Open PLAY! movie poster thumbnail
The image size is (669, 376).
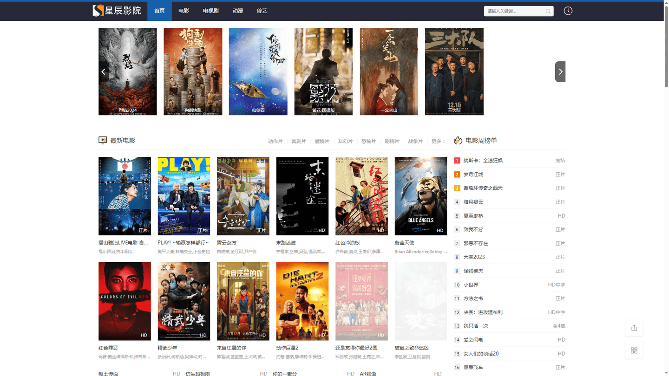[184, 196]
